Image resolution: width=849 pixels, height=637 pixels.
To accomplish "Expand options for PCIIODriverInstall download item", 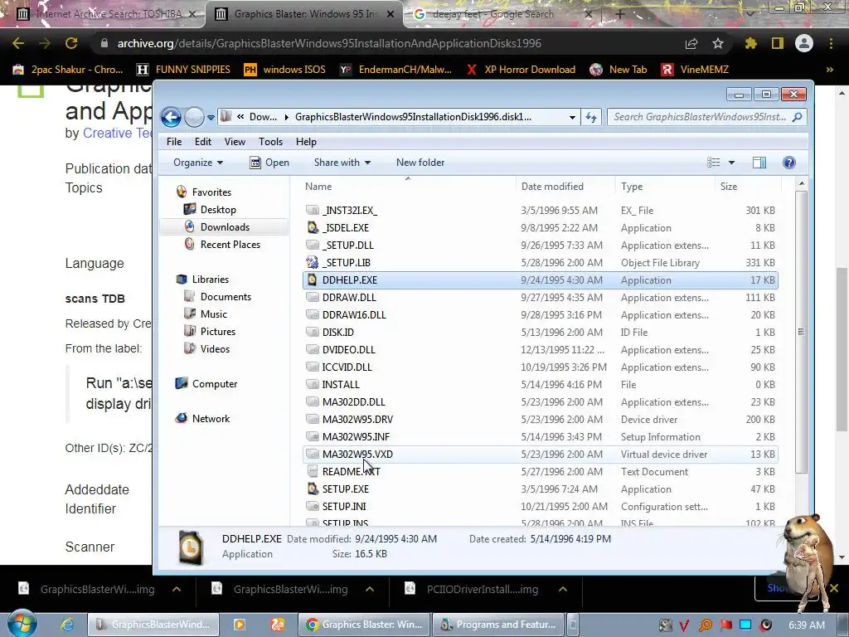I will pos(563,590).
